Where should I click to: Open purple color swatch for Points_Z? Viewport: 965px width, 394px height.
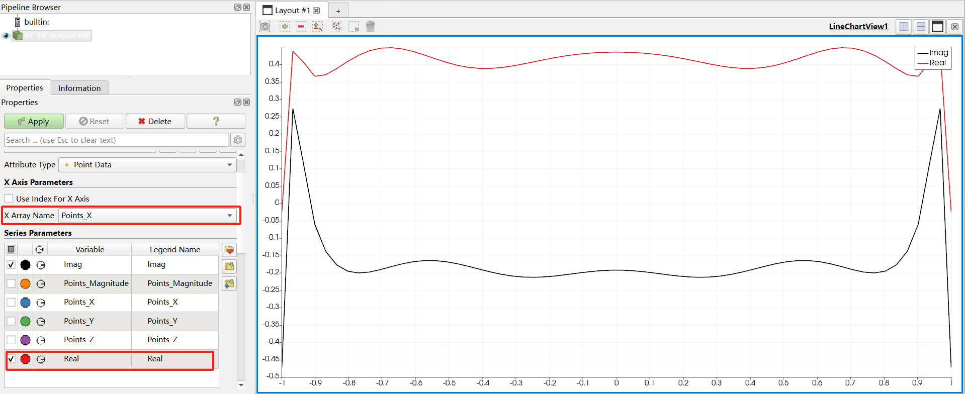(x=26, y=340)
